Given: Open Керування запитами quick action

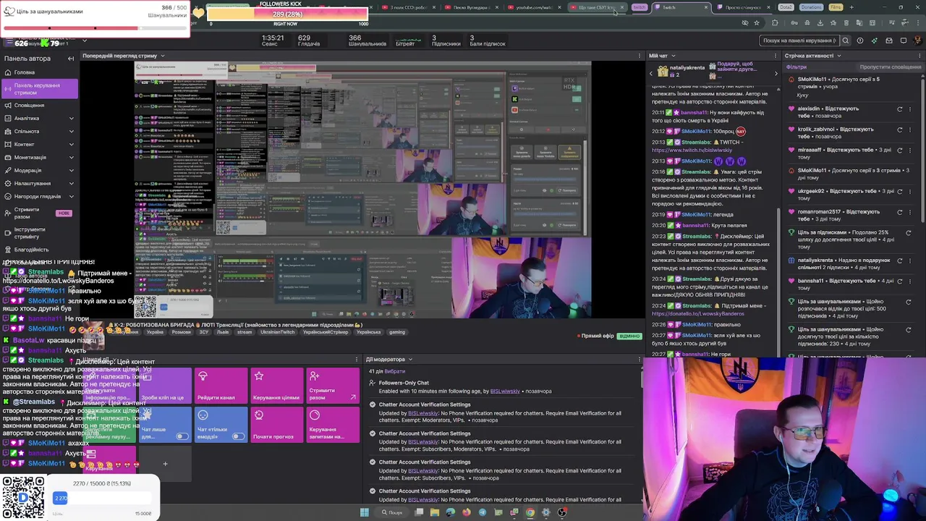Looking at the screenshot, I should tap(332, 425).
